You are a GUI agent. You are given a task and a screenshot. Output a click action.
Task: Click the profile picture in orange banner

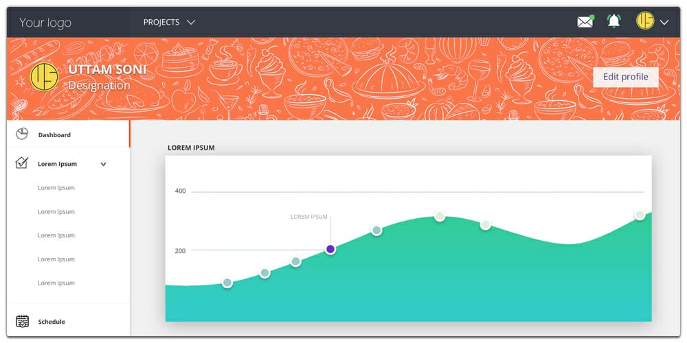click(x=44, y=77)
